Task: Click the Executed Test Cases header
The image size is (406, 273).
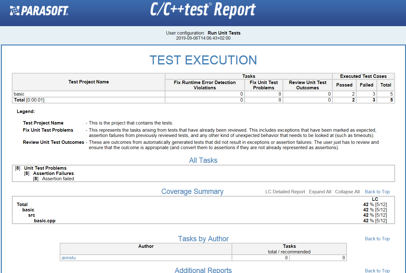Action: (363, 76)
